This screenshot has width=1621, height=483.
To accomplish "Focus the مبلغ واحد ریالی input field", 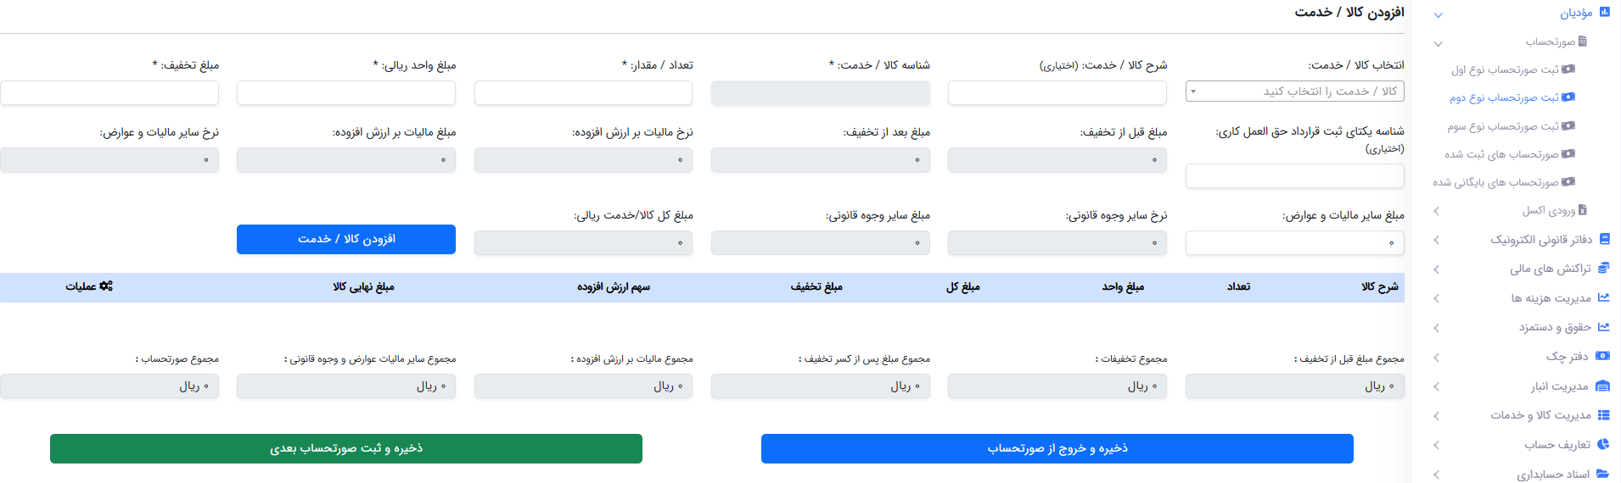I will (346, 93).
